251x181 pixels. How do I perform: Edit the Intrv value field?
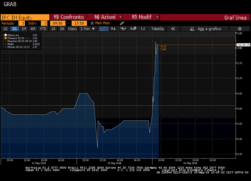point(44,23)
